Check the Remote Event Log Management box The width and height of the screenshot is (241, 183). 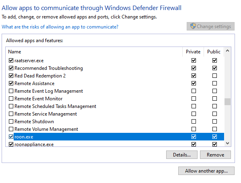[11, 91]
